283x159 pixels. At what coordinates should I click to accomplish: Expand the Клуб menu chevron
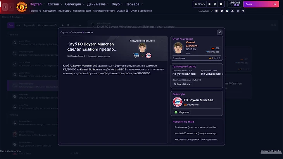[122, 4]
